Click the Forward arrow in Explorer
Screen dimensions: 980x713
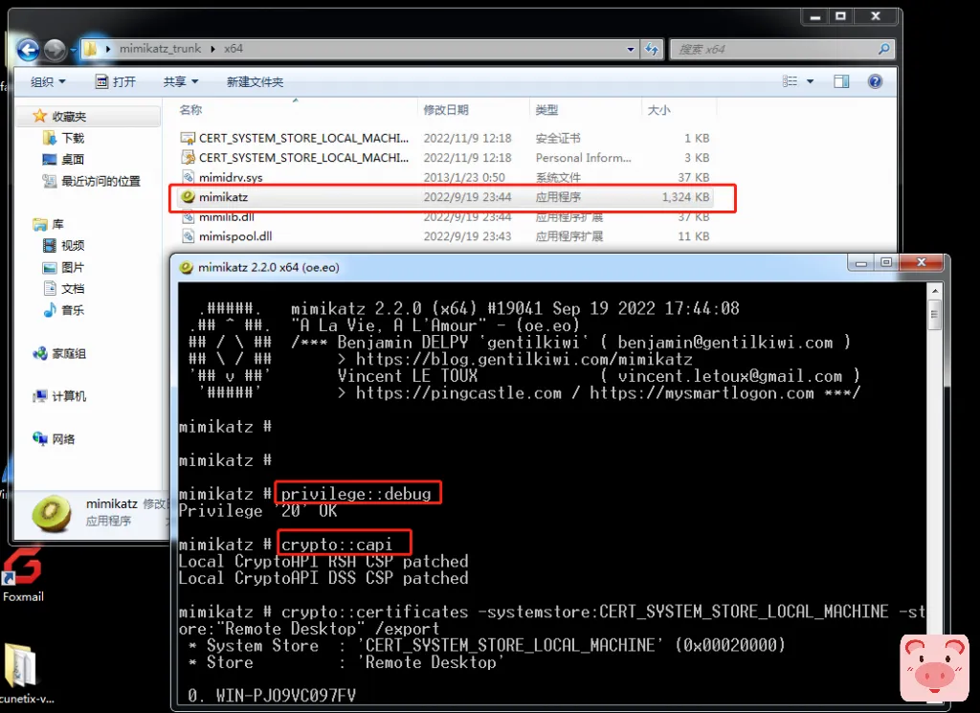click(55, 50)
